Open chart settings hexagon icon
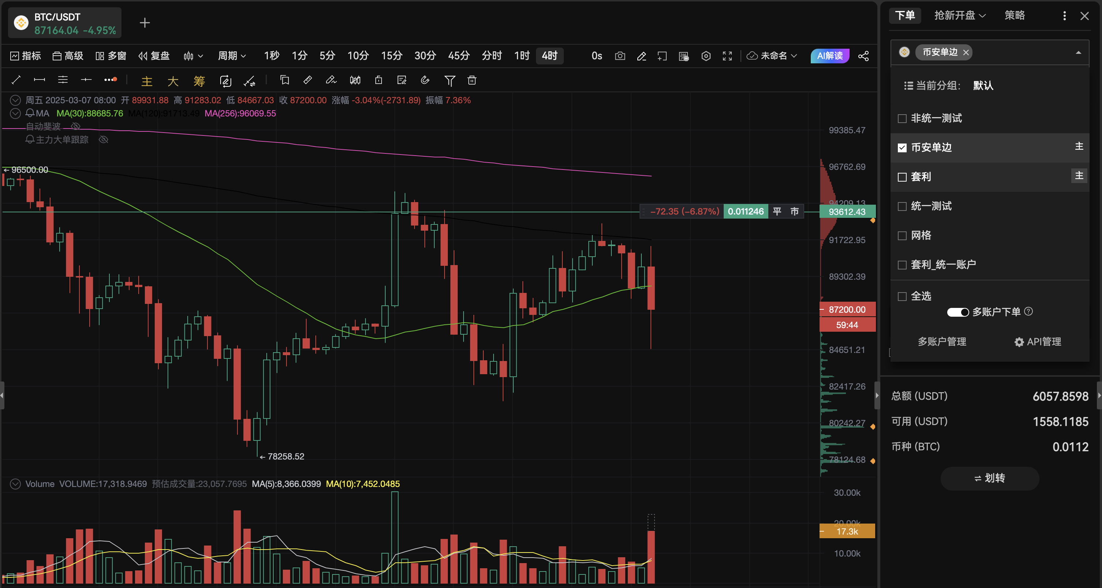The image size is (1102, 588). tap(706, 56)
